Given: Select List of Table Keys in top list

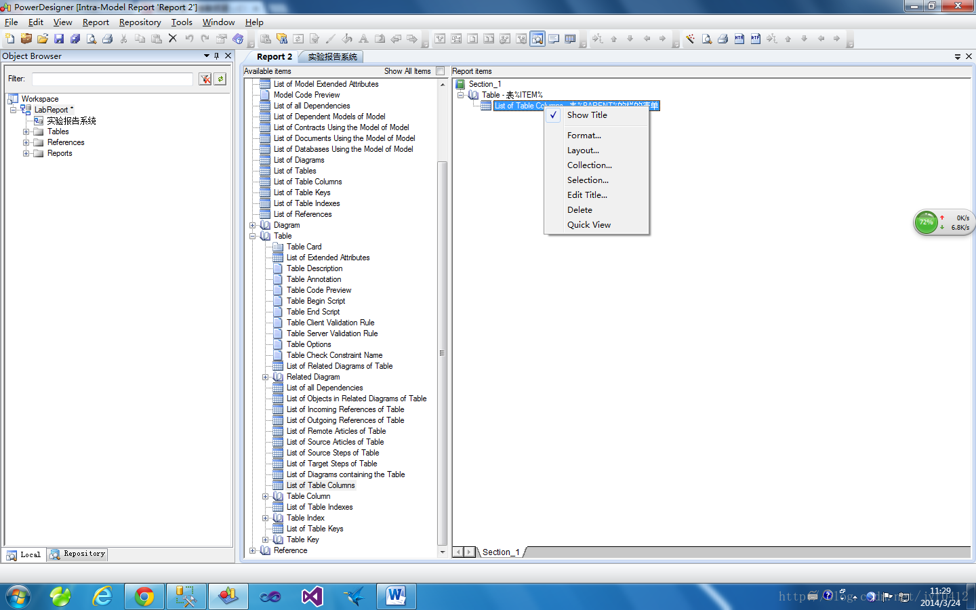Looking at the screenshot, I should (302, 192).
